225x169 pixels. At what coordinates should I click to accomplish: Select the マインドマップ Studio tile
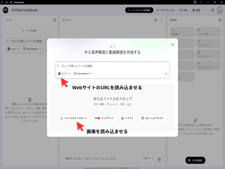pos(208,43)
